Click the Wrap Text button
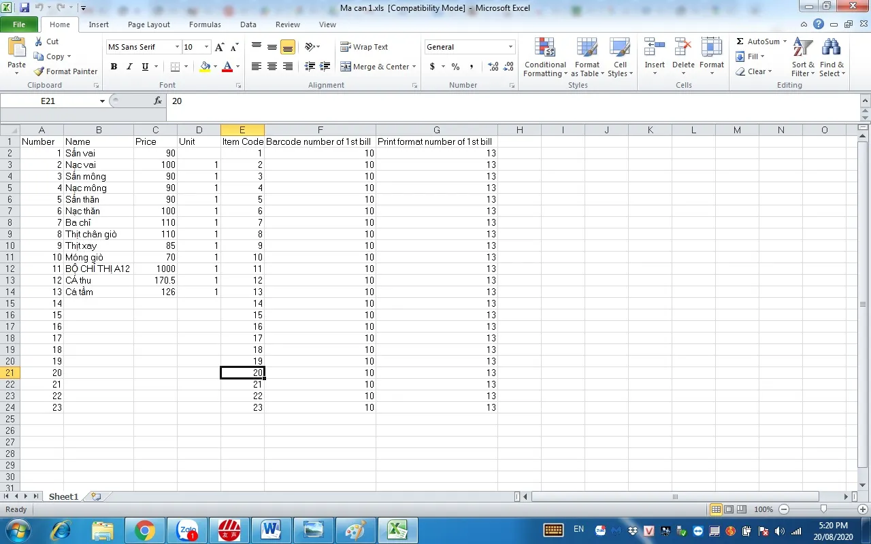The image size is (871, 544). click(364, 47)
